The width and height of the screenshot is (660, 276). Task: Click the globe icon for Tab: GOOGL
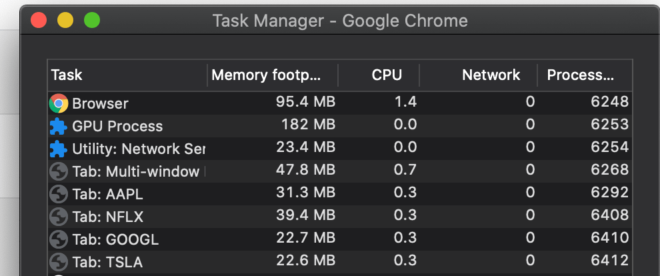pyautogui.click(x=59, y=239)
